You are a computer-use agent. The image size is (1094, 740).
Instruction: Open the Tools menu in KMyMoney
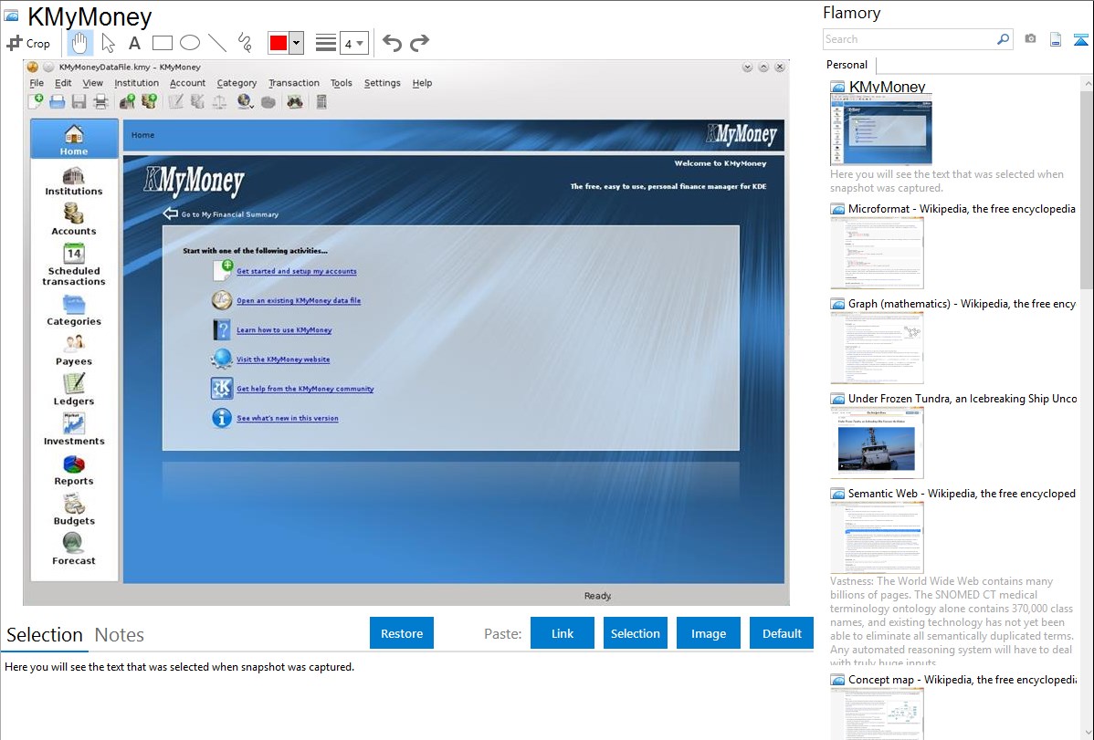342,83
